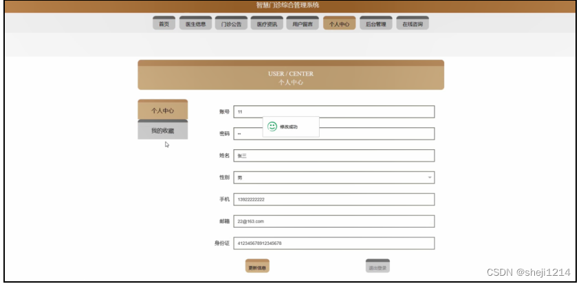Viewport: 581px width, 284px height.
Task: Click the 手机 phone number field
Action: click(334, 199)
